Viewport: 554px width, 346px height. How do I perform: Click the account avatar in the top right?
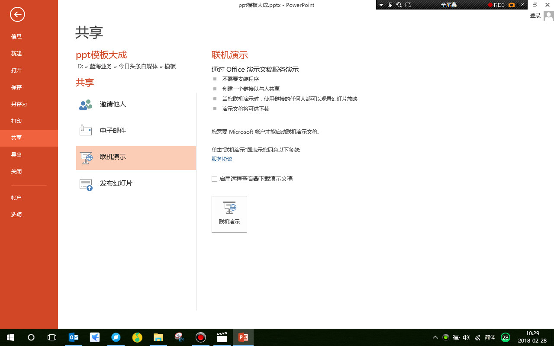coord(548,16)
